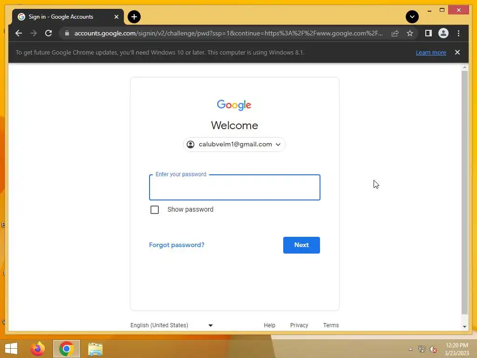Launch Firefox from the taskbar
This screenshot has width=477, height=358.
tap(38, 349)
